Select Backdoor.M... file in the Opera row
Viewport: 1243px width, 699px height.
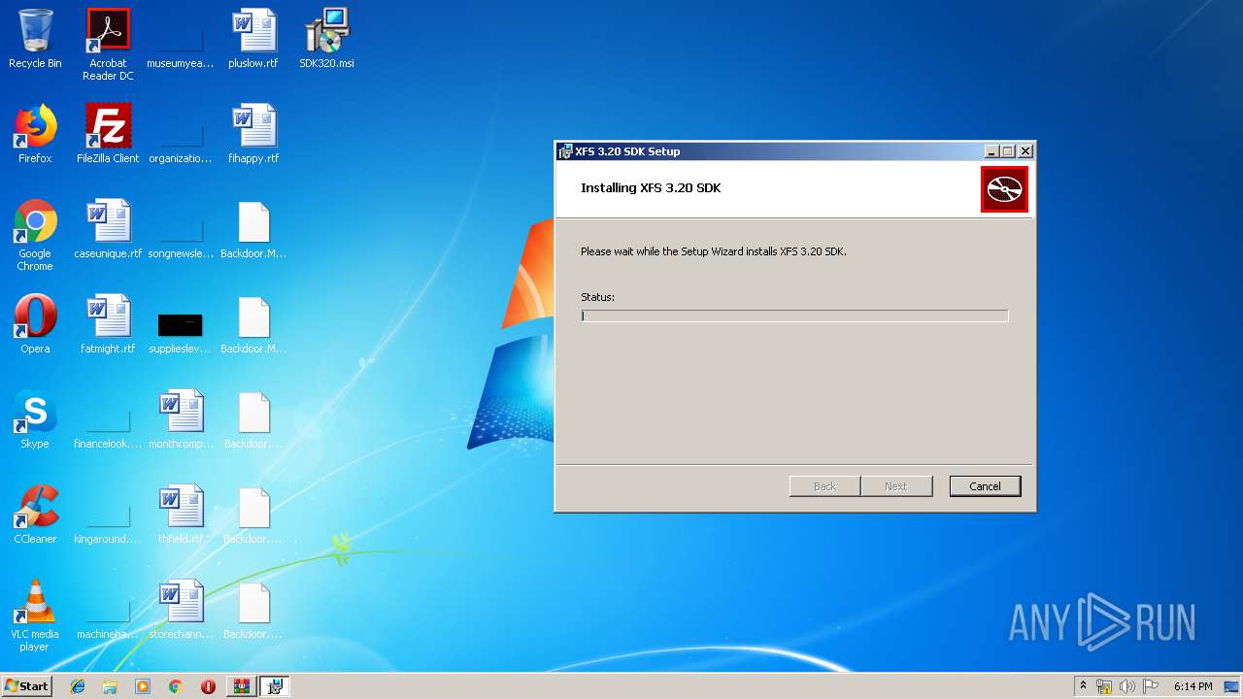click(x=253, y=324)
